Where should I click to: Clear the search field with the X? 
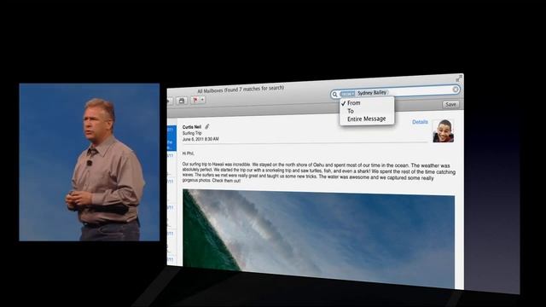[455, 90]
